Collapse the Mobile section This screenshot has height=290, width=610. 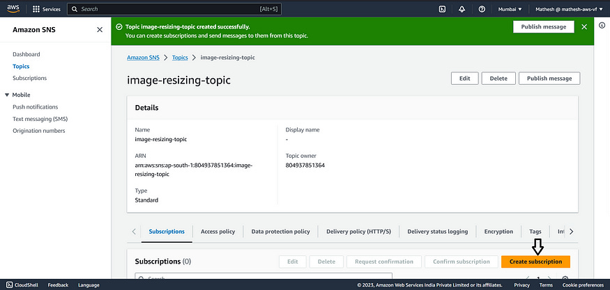[x=7, y=95]
